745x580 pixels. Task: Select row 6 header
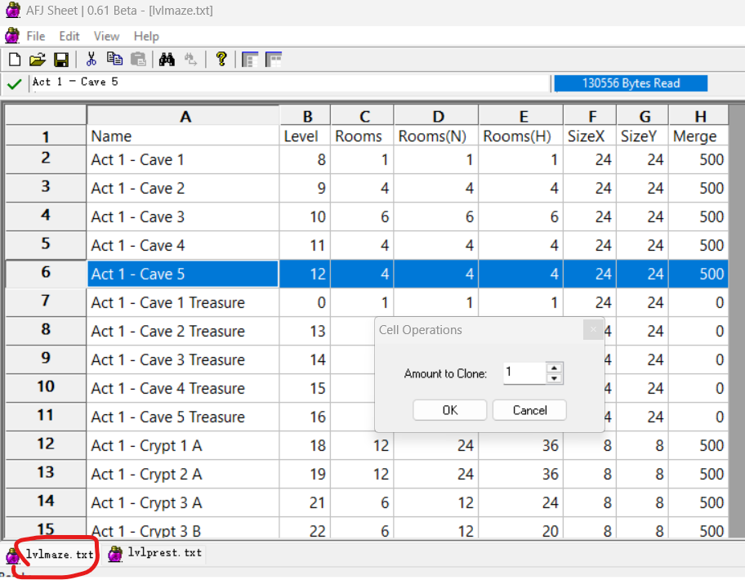[x=46, y=273]
